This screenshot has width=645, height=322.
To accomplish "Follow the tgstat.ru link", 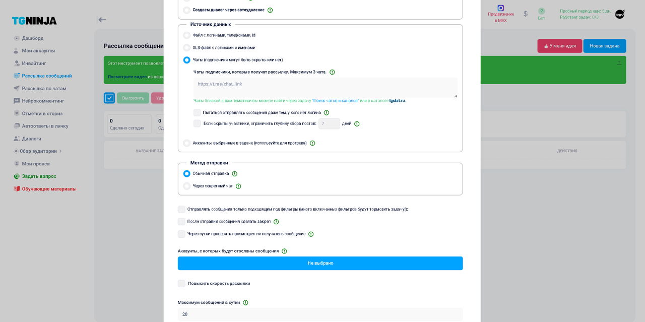I will coord(397,101).
